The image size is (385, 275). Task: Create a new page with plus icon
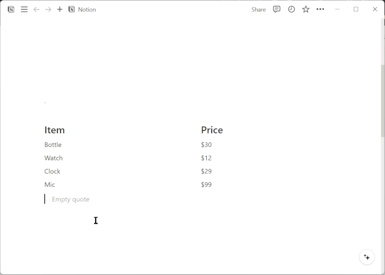click(60, 9)
